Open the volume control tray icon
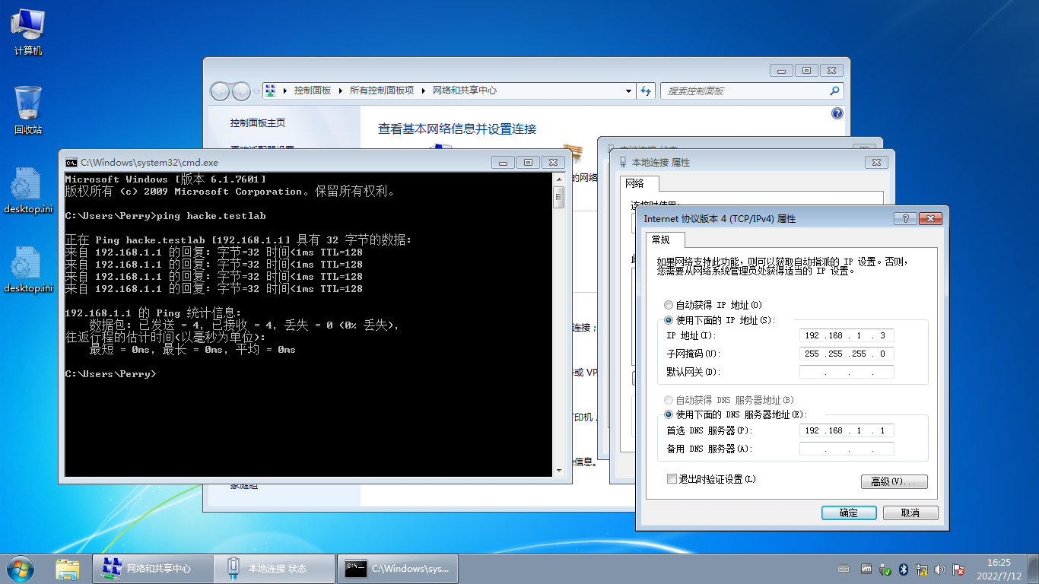Image resolution: width=1039 pixels, height=584 pixels. 939,569
